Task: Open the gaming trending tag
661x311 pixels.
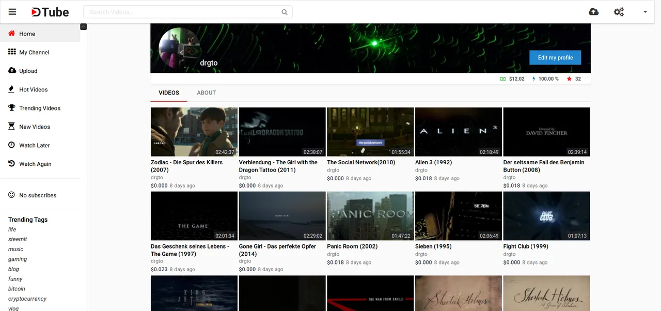Action: click(18, 259)
